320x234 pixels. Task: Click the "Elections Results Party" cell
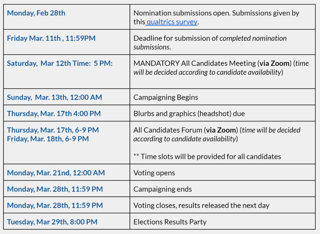[x=170, y=222]
